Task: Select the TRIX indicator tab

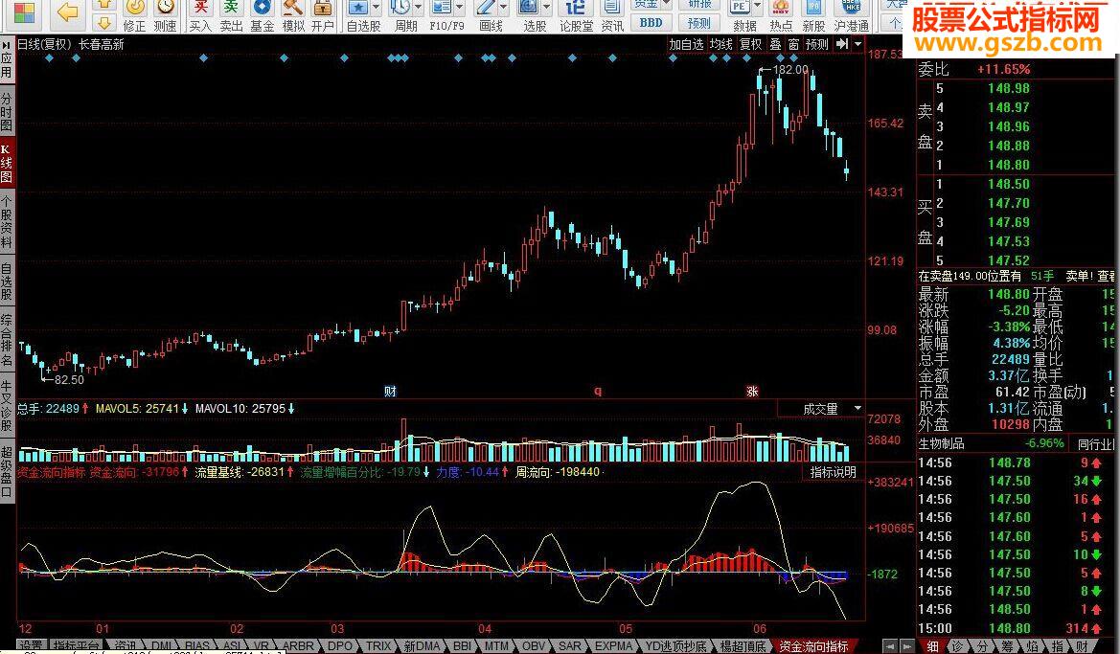Action: click(x=378, y=647)
